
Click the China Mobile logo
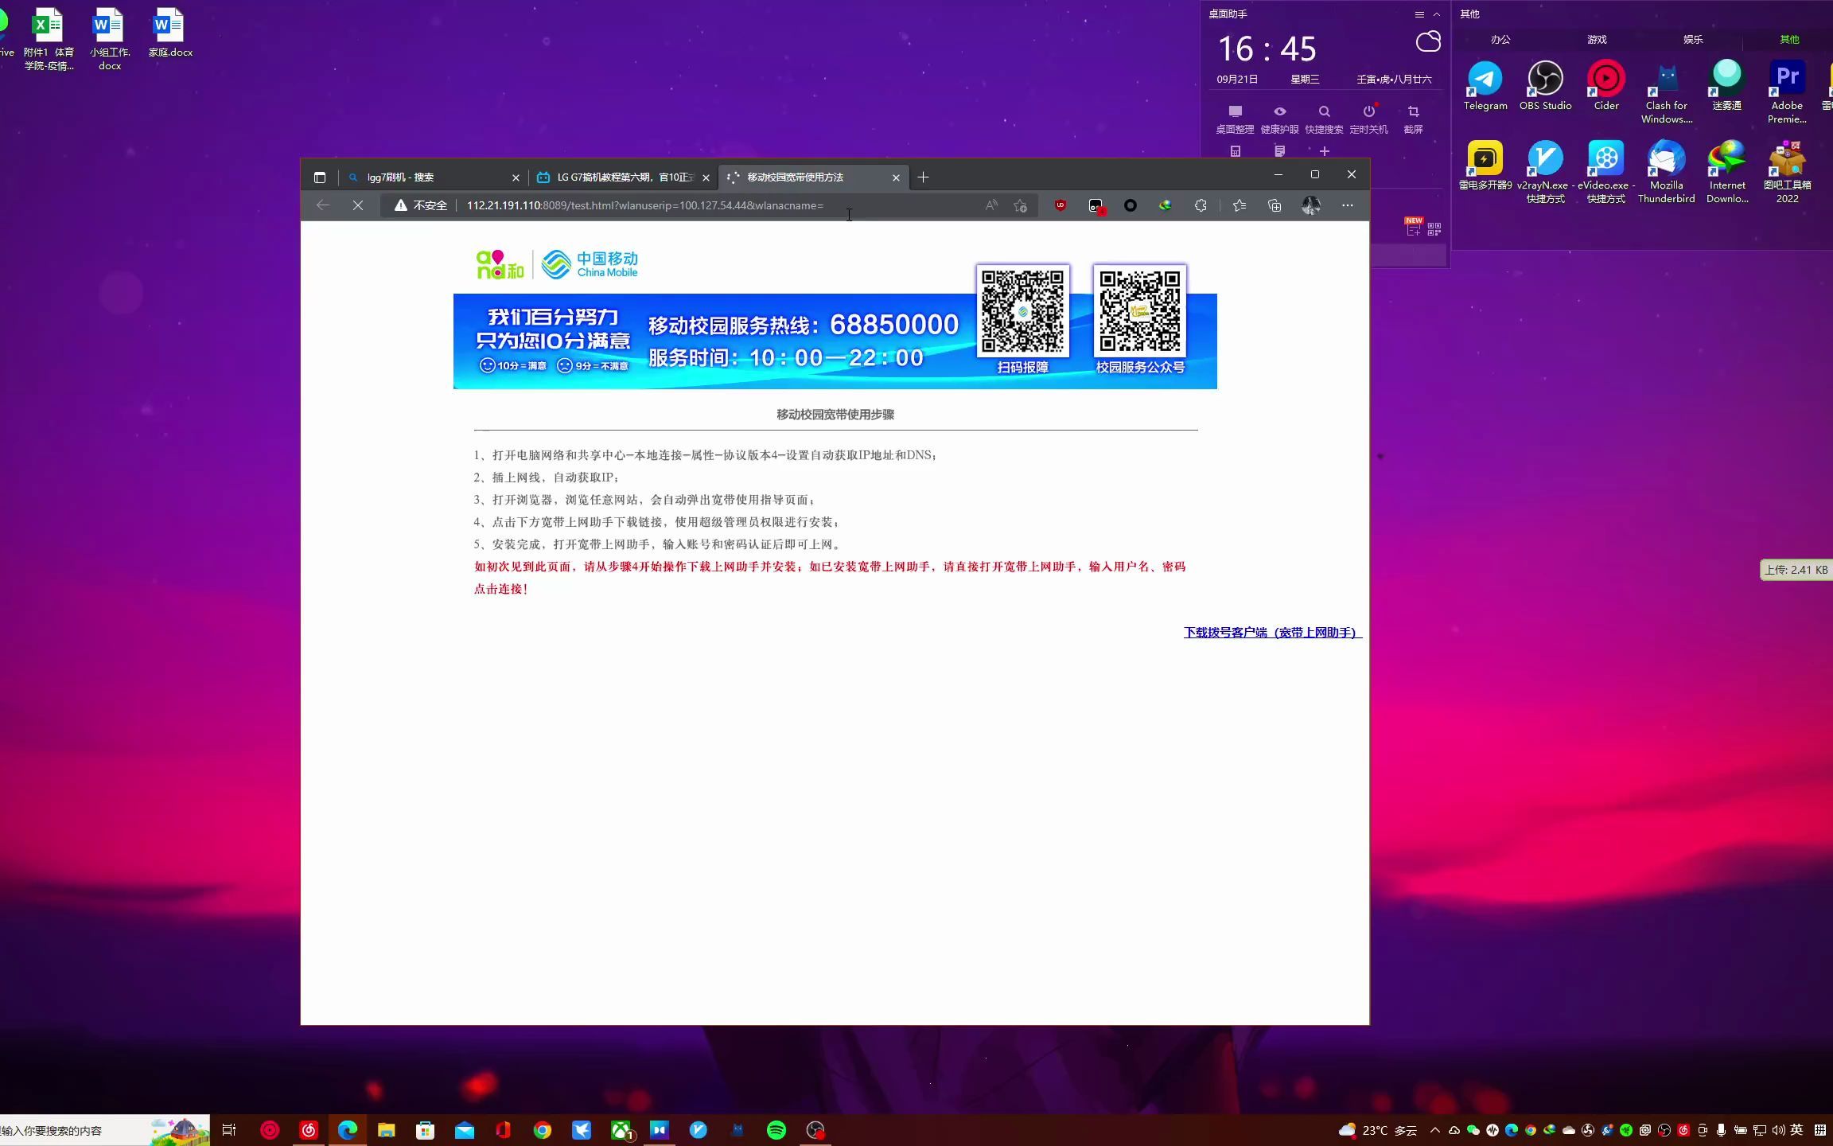pyautogui.click(x=590, y=264)
